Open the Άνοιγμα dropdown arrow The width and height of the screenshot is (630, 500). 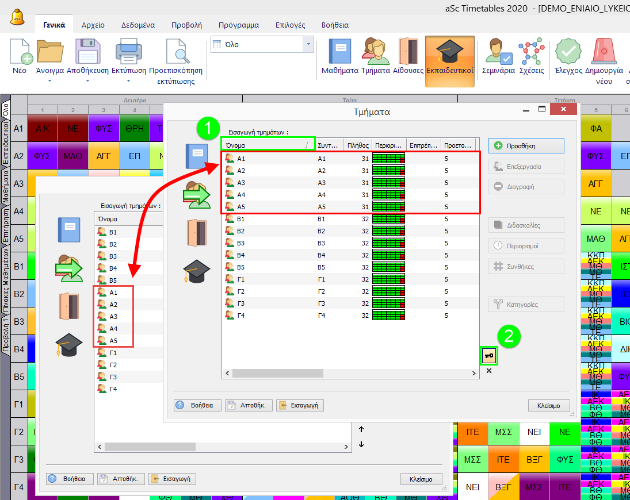(49, 81)
